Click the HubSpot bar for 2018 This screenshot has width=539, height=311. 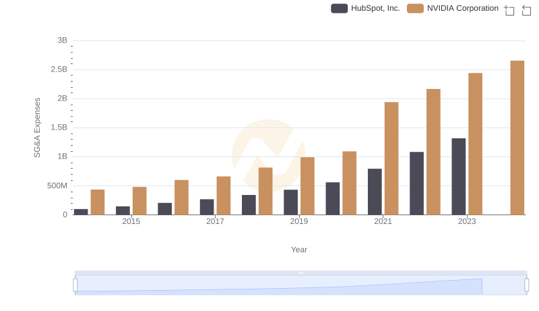pos(249,204)
